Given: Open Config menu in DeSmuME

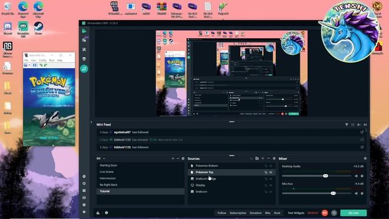Looking at the screenshot, I should tap(43, 60).
